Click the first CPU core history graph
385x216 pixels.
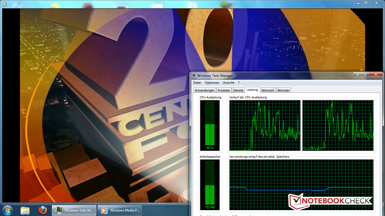tap(265, 125)
